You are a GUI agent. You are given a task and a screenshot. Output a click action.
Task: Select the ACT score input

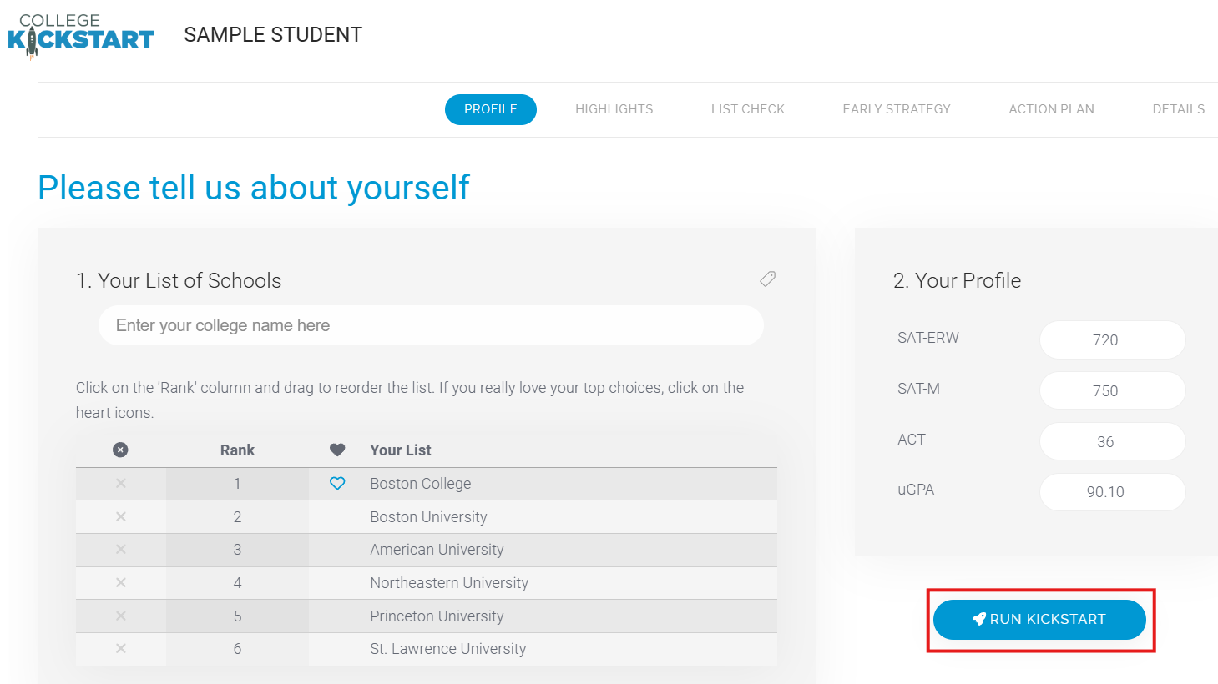click(1112, 442)
